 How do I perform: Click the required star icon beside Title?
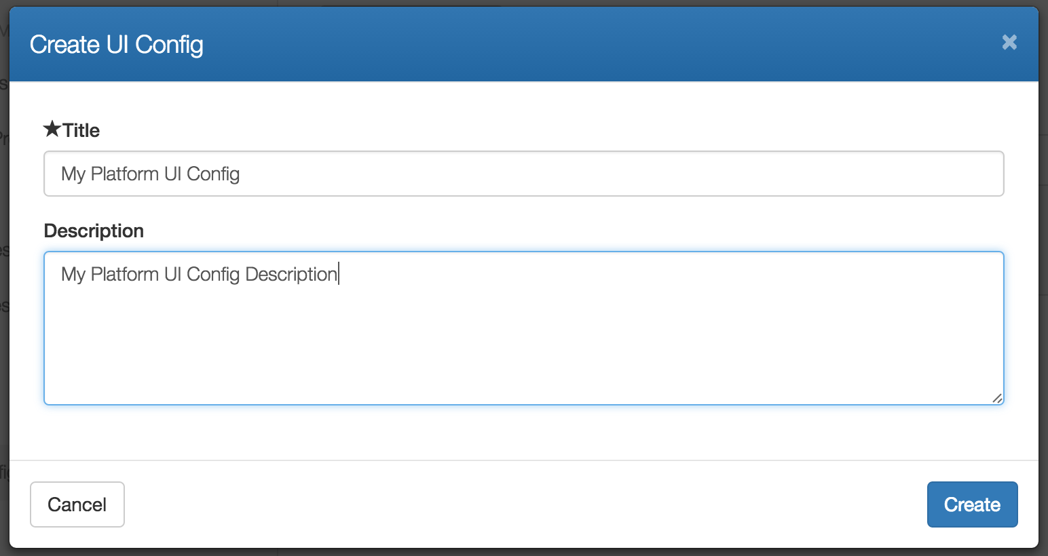click(52, 129)
